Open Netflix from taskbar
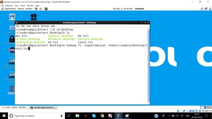 point(85,116)
